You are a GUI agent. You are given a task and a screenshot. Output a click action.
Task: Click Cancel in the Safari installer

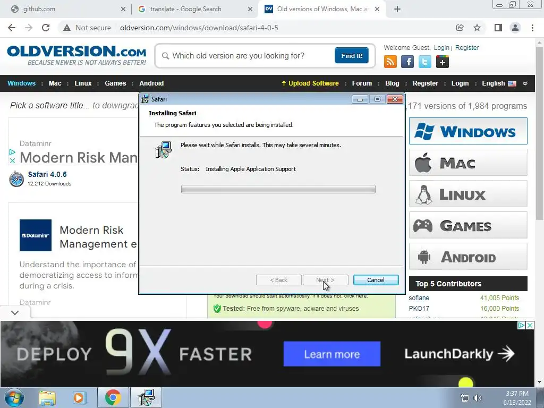point(376,280)
